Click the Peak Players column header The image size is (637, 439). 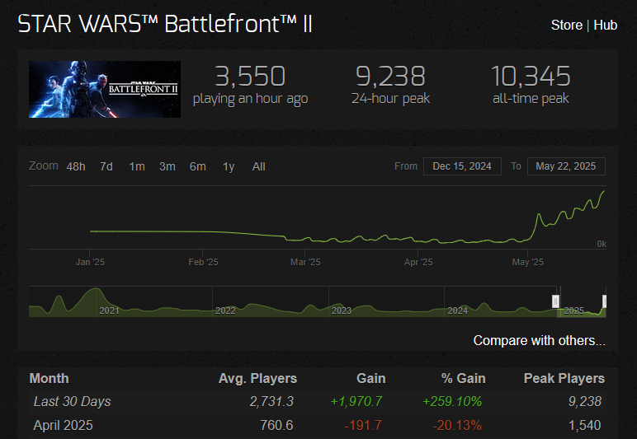click(564, 378)
